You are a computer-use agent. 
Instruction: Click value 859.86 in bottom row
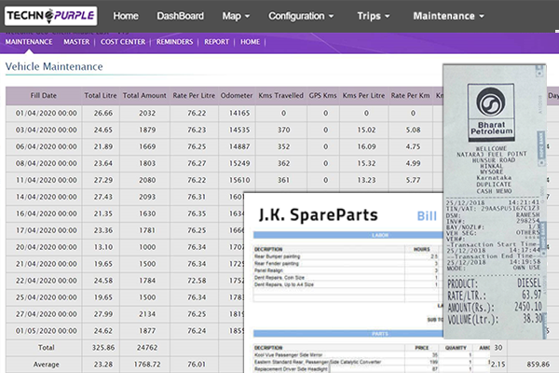[x=538, y=365]
